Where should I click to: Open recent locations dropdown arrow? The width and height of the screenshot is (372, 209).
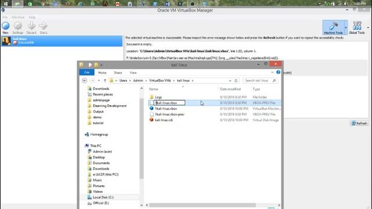[x=99, y=81]
